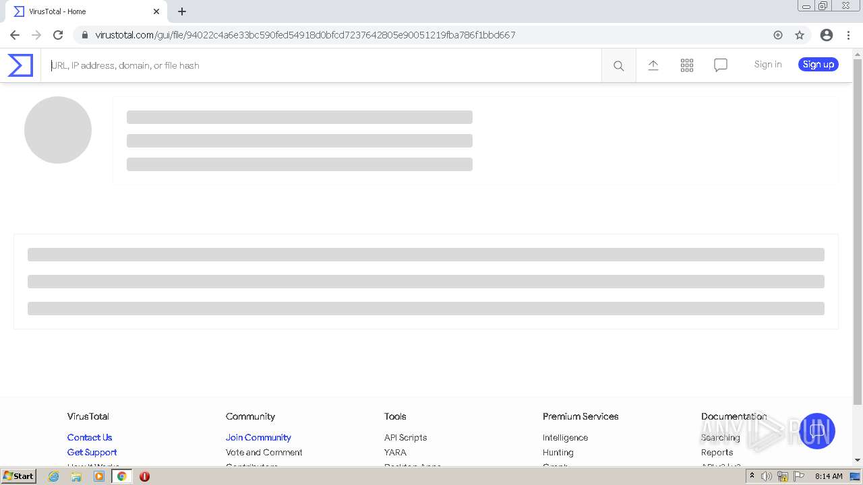Launch Internet Explorer from taskbar
Viewport: 863px width, 485px height.
(x=54, y=476)
